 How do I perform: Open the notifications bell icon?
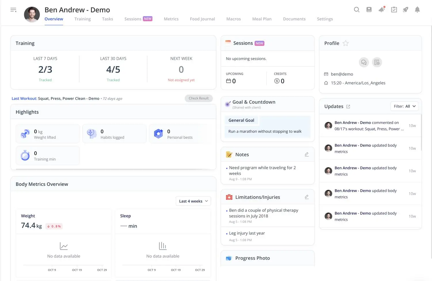417,10
